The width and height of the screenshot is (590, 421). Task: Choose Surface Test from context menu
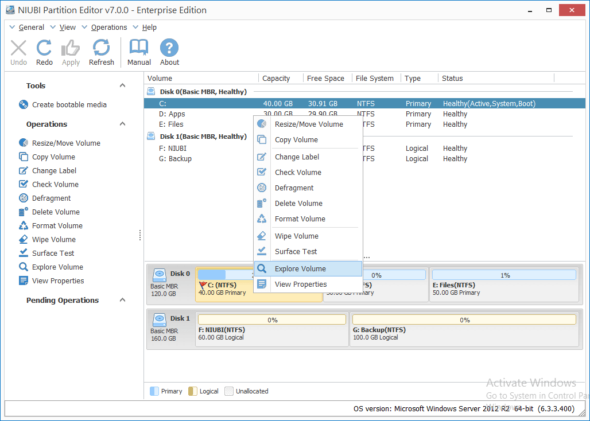(308, 251)
